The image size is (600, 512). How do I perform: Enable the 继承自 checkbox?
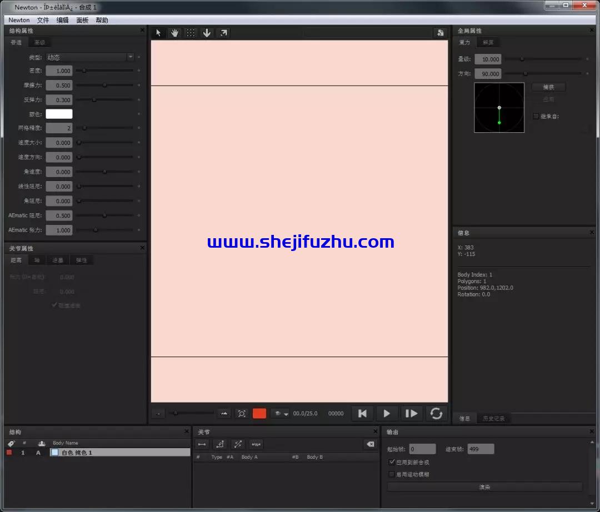(536, 116)
